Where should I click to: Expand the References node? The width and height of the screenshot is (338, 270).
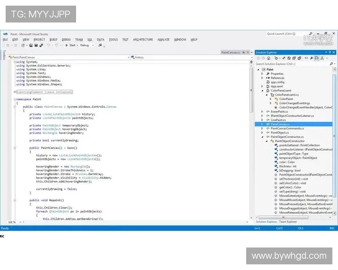point(262,78)
